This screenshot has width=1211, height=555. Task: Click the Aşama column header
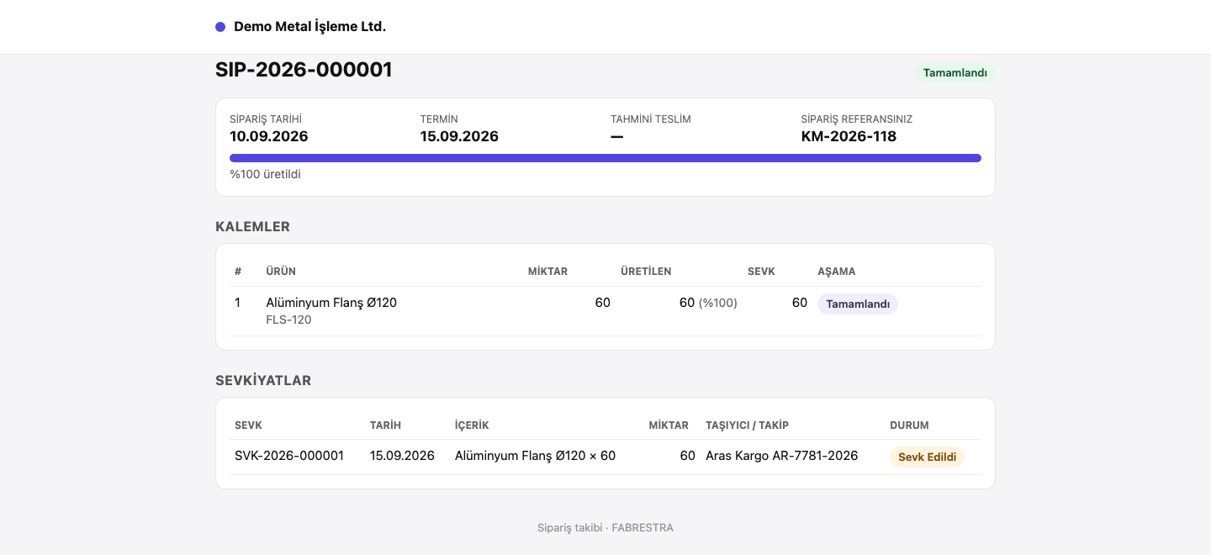[837, 272]
